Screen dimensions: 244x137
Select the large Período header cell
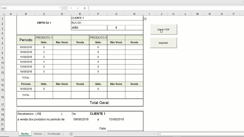tap(26, 40)
